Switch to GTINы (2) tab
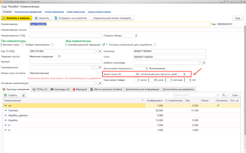This screenshot has width=246, height=153. [40, 89]
